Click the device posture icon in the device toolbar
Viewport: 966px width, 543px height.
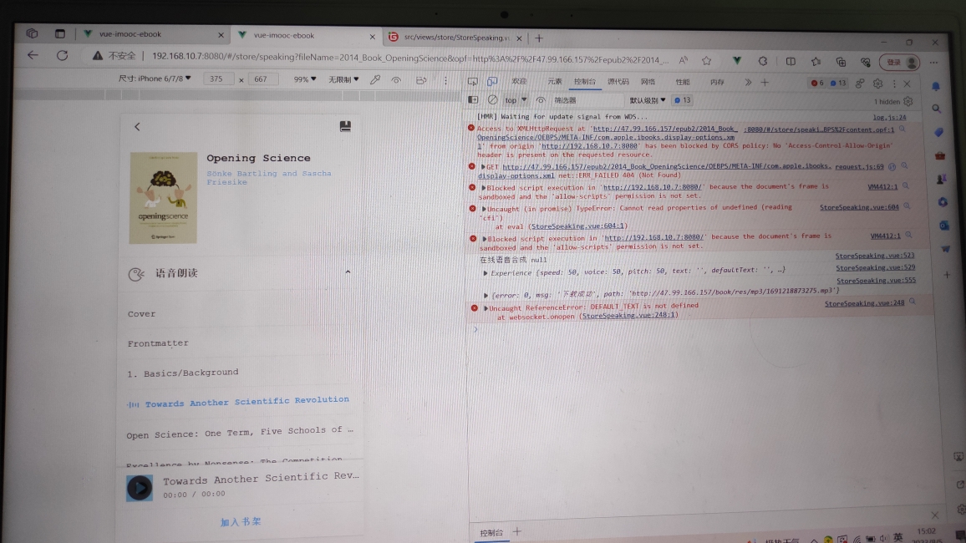(421, 80)
